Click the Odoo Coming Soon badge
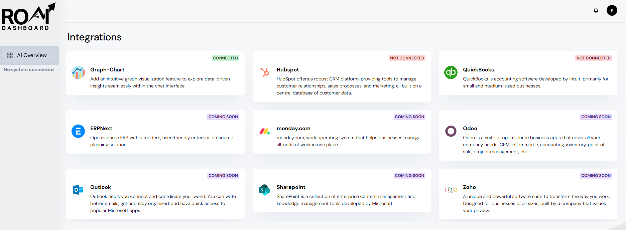The width and height of the screenshot is (626, 230). [x=596, y=117]
